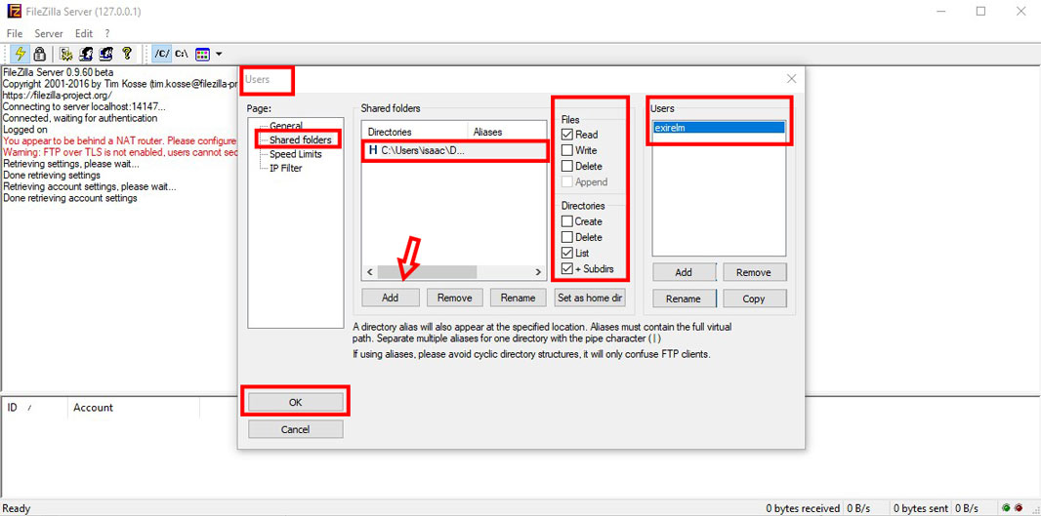This screenshot has height=516, width=1041.
Task: Click Set as home dir button
Action: [x=590, y=298]
